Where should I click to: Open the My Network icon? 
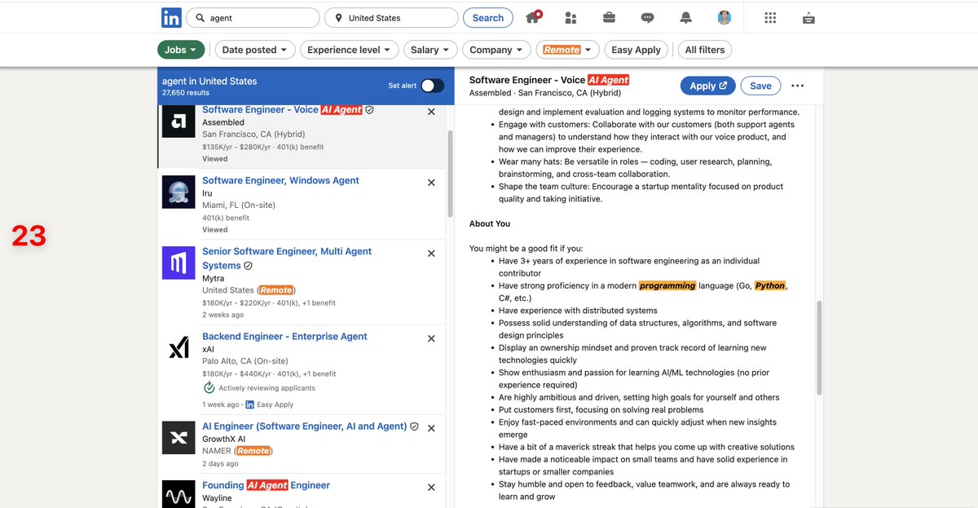click(570, 17)
